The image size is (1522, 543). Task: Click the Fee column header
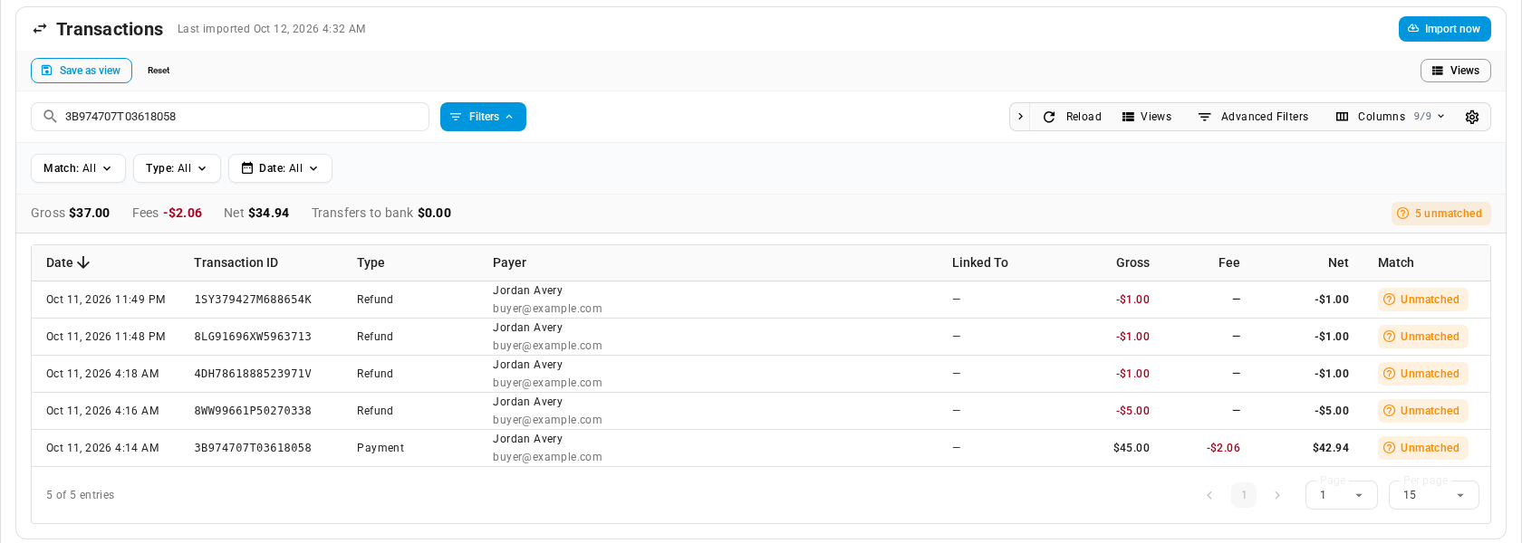click(x=1228, y=262)
